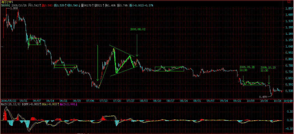
Task: Click the 0.716 price axis label
Action: pos(289,72)
